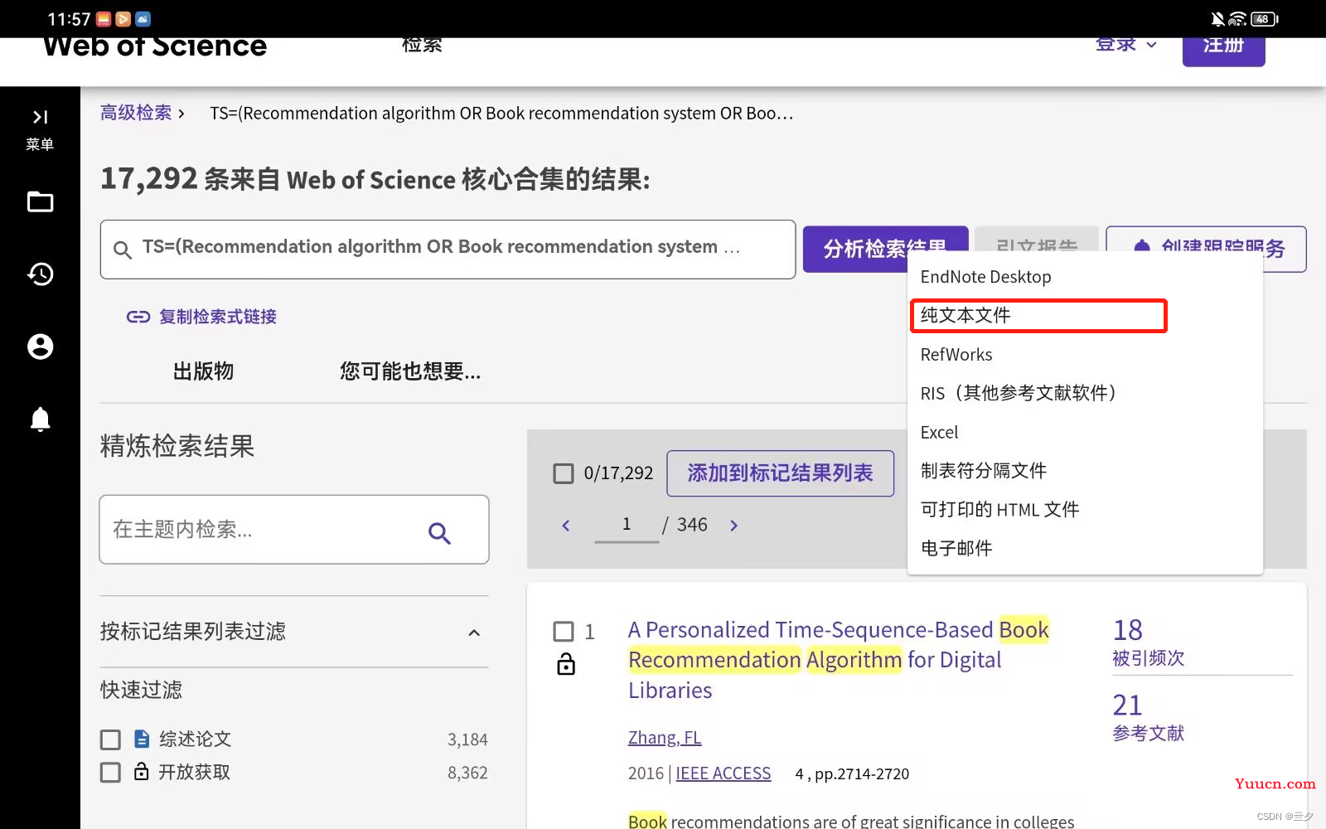Switch to 您可能也想要... tab
This screenshot has height=829, width=1326.
[410, 371]
